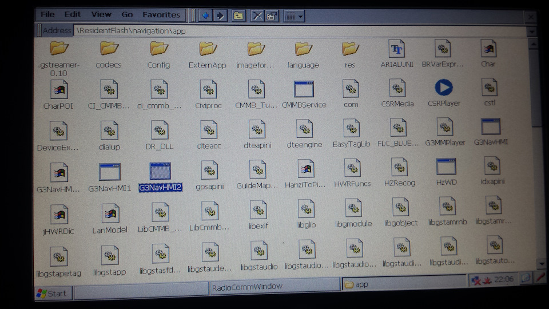Select the ARIALUNI font file
The image size is (549, 309).
[397, 54]
